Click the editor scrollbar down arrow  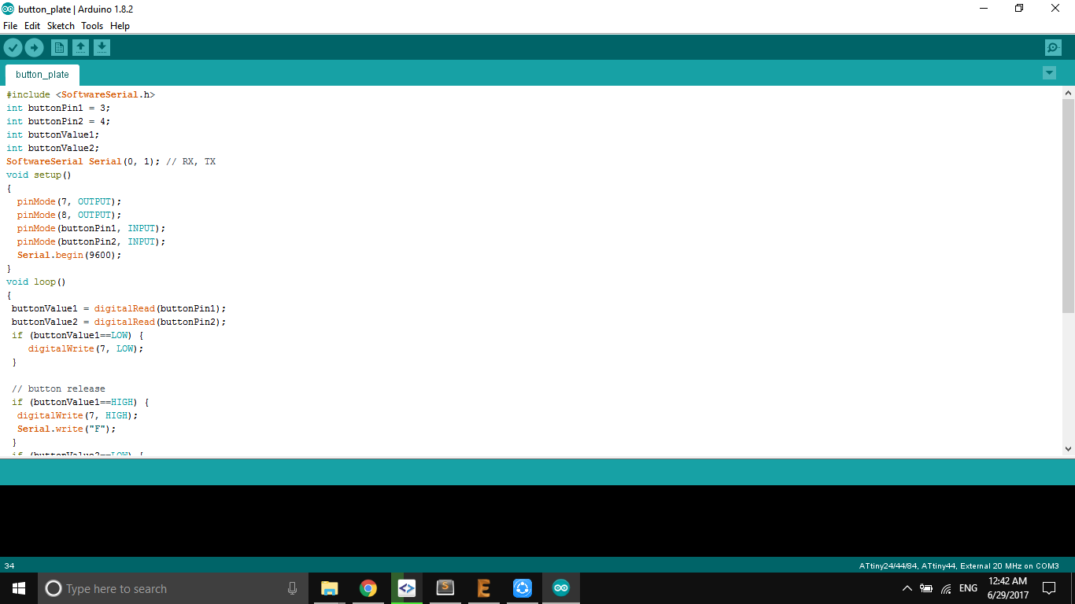(1068, 449)
